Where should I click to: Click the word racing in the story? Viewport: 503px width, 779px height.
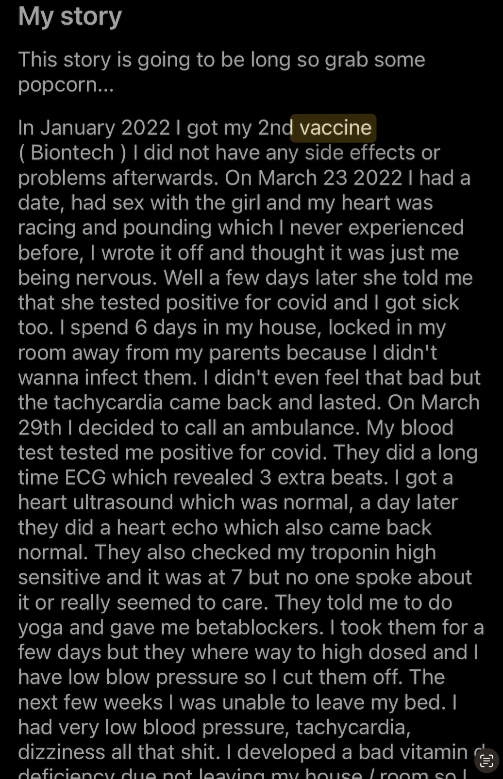point(47,228)
